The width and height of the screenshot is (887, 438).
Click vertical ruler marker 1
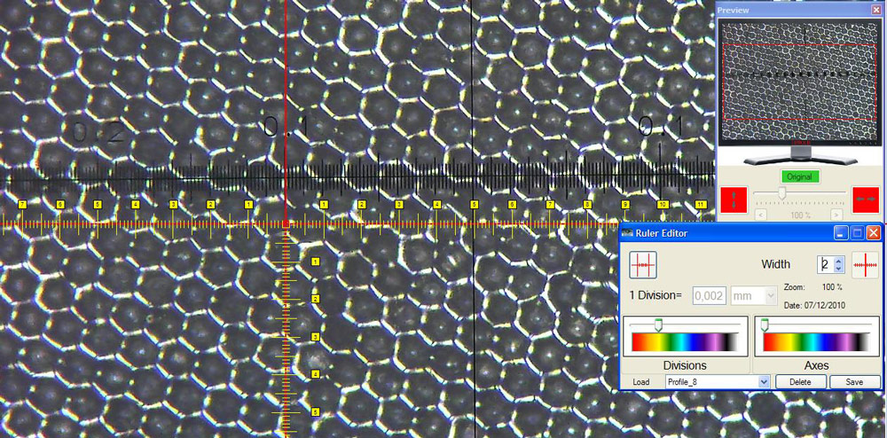[316, 262]
